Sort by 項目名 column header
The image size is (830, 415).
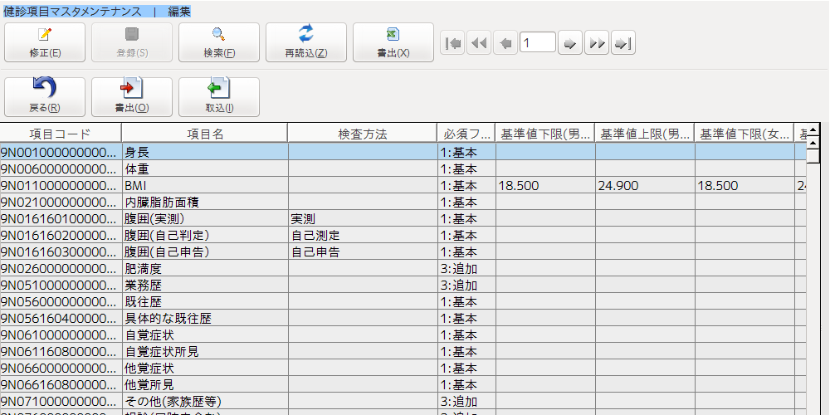205,134
